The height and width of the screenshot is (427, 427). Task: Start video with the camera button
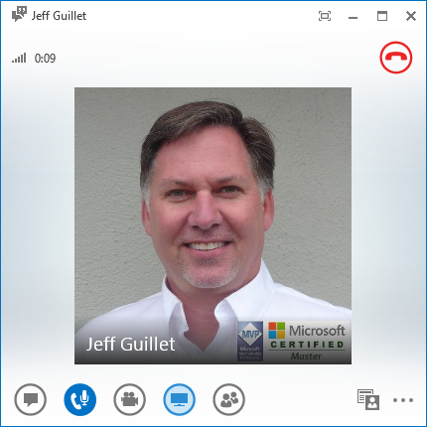(x=130, y=399)
